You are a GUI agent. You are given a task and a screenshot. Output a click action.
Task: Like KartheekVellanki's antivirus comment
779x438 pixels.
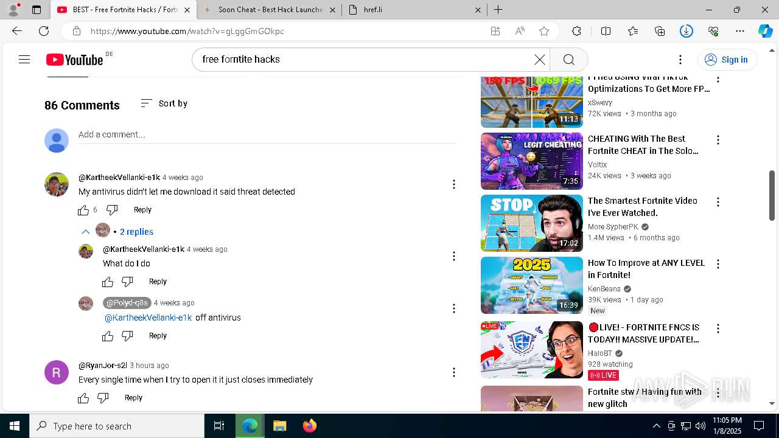(83, 210)
